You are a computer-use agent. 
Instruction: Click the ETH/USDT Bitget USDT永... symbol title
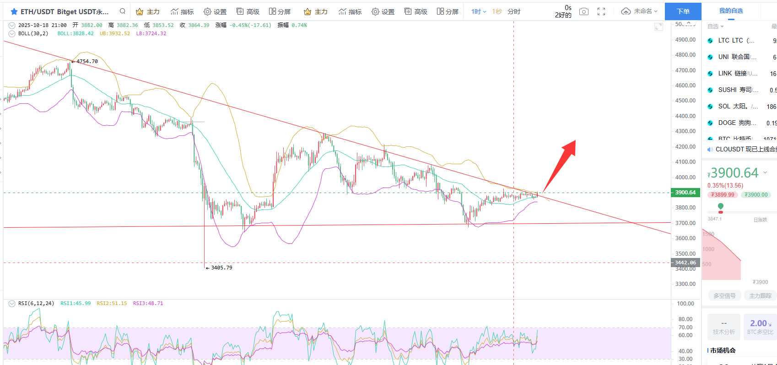(65, 11)
